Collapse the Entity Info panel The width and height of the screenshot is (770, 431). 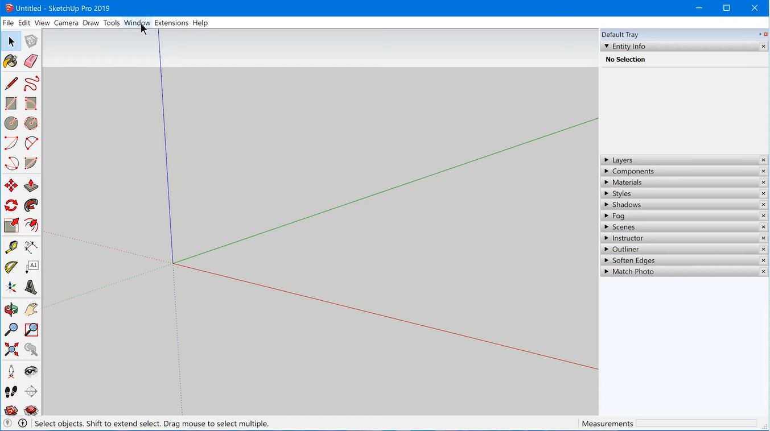tap(607, 46)
